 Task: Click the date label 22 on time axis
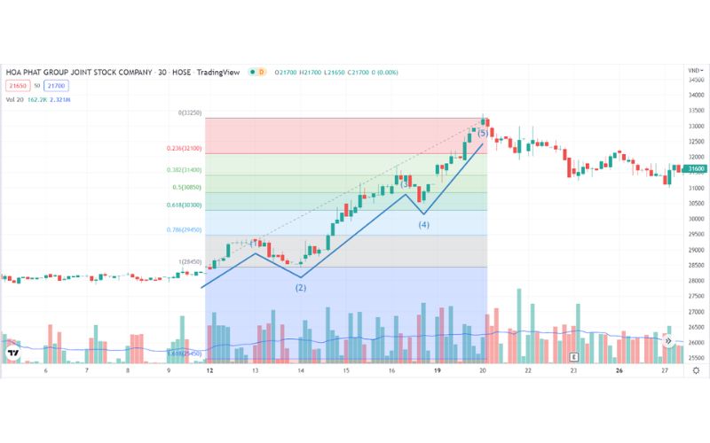[x=528, y=370]
